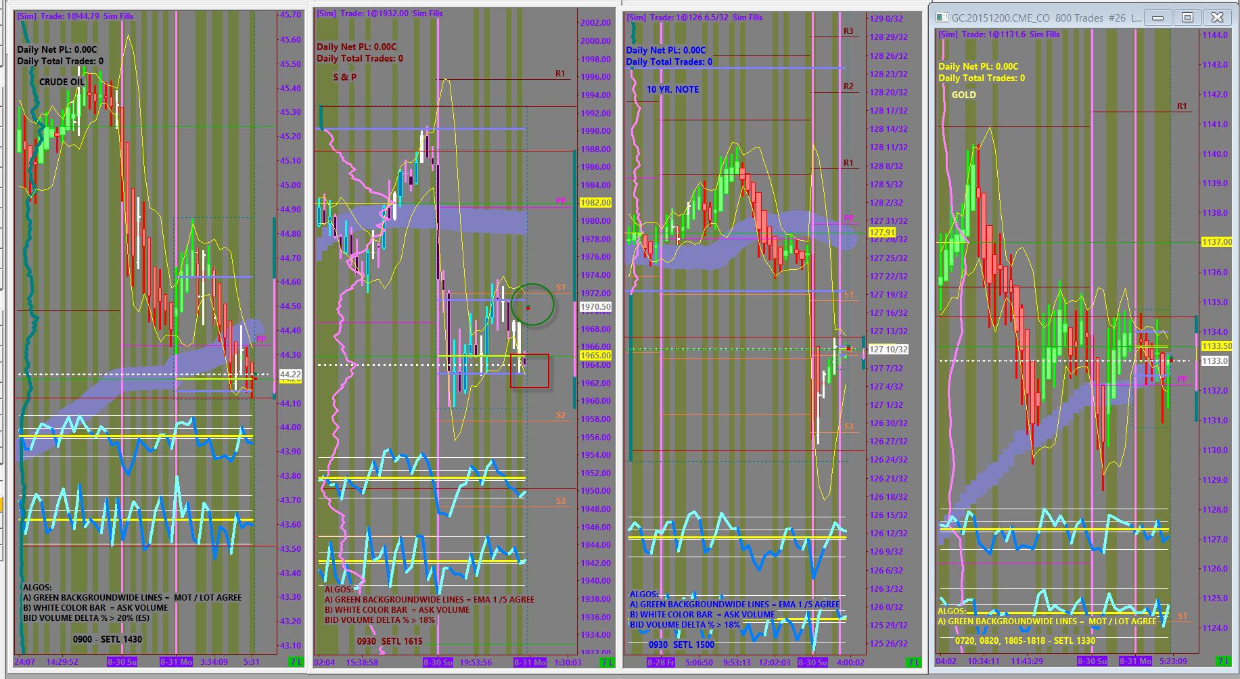Click the R1 pivot label in the Gold chart
Screen dimensions: 1240x679
tap(1182, 106)
